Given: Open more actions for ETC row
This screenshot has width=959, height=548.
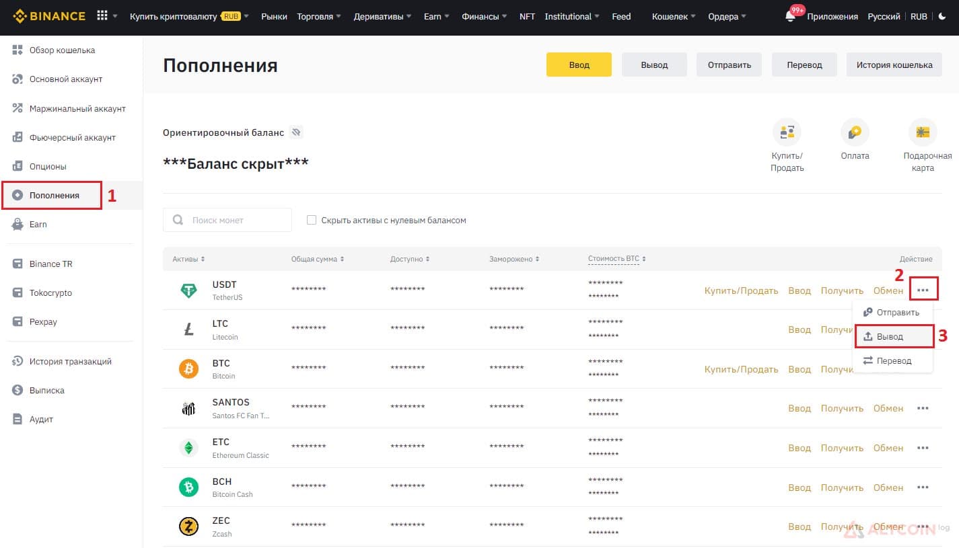Looking at the screenshot, I should tap(923, 448).
